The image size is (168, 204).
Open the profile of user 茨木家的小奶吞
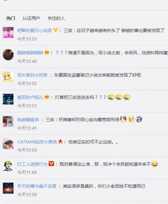[32, 75]
